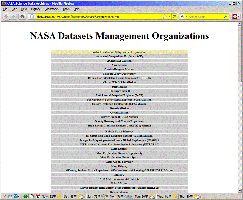Bookmark this page with the star icon
The width and height of the screenshot is (243, 200).
tap(165, 16)
